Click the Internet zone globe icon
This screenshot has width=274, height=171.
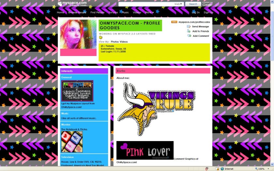(x=222, y=169)
